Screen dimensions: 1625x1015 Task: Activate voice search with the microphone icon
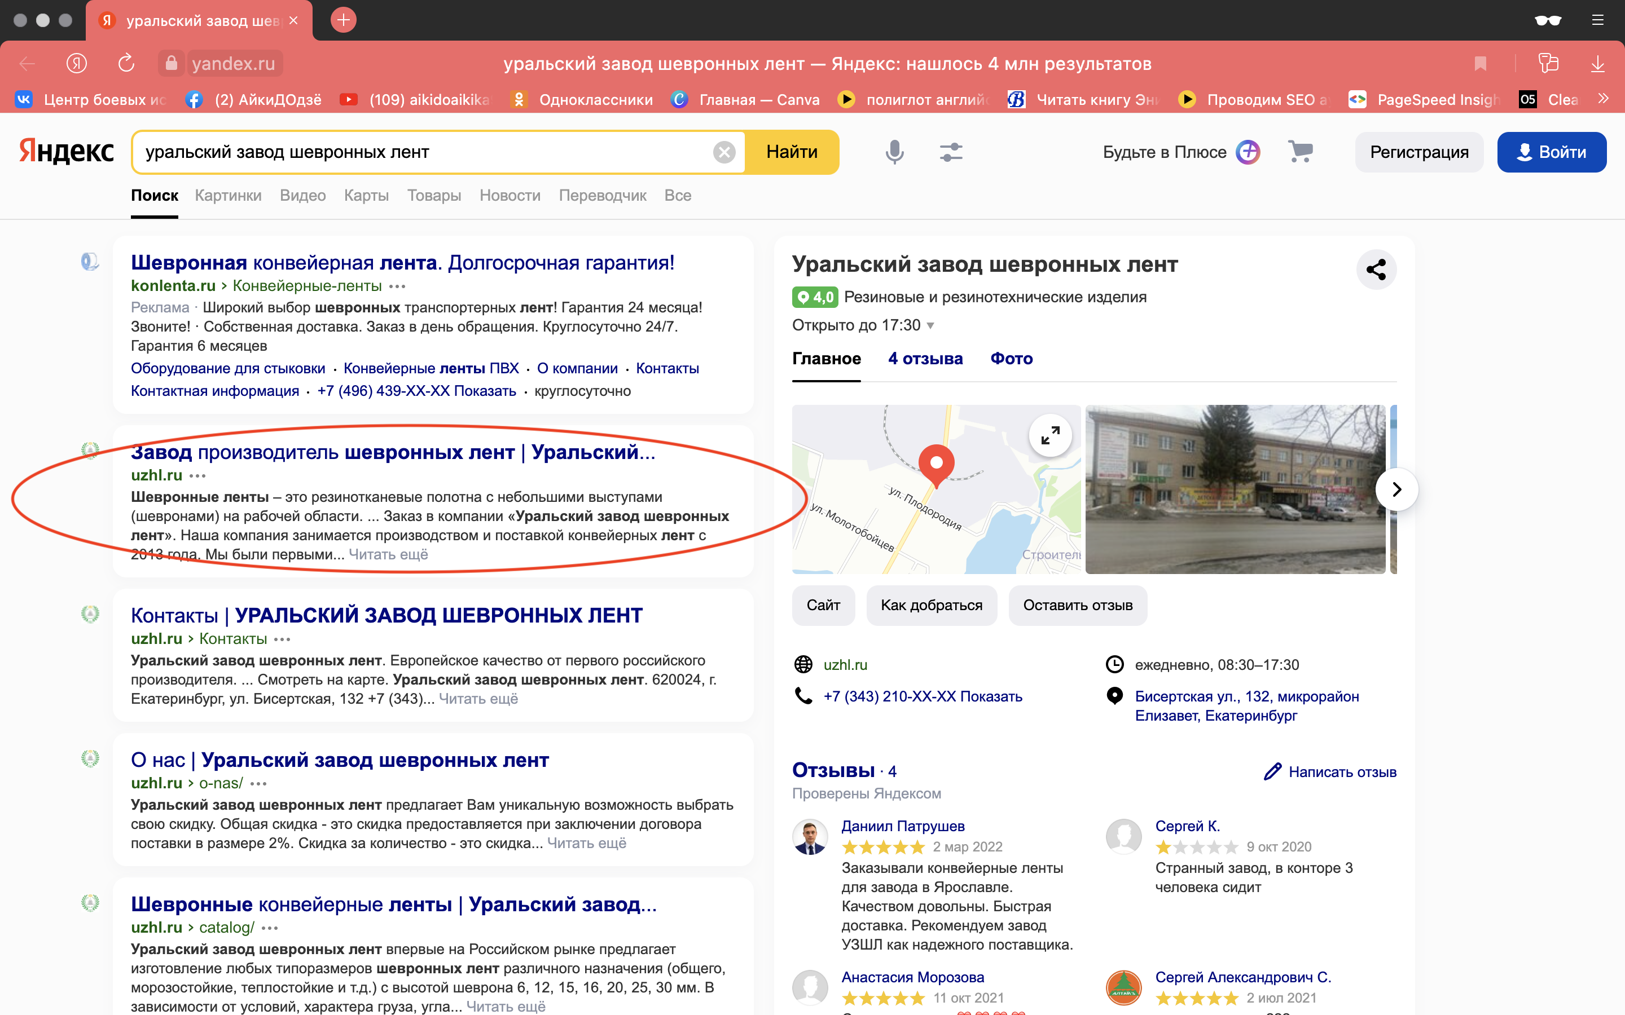894,152
